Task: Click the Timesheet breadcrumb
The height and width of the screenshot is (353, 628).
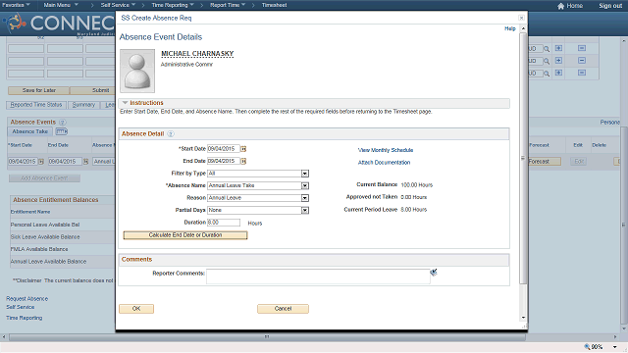Action: tap(274, 5)
